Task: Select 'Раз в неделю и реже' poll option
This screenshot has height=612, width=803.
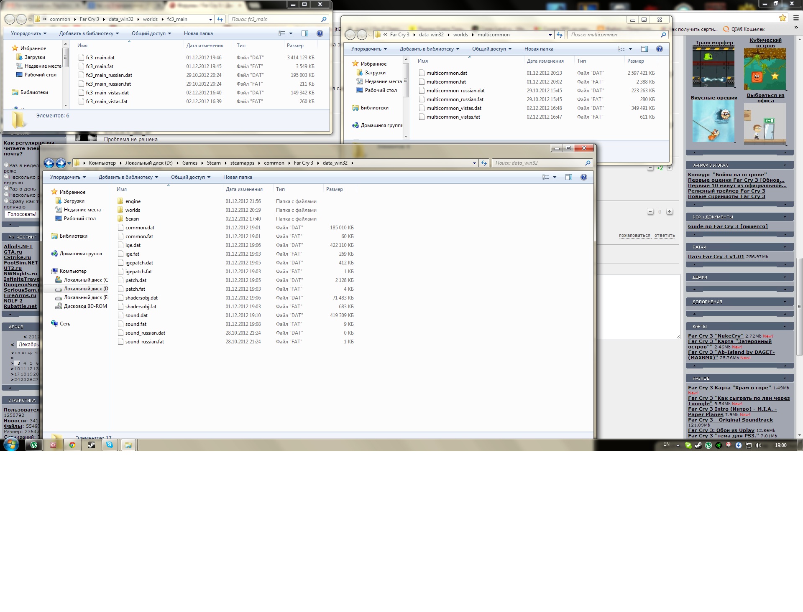Action: (6, 165)
